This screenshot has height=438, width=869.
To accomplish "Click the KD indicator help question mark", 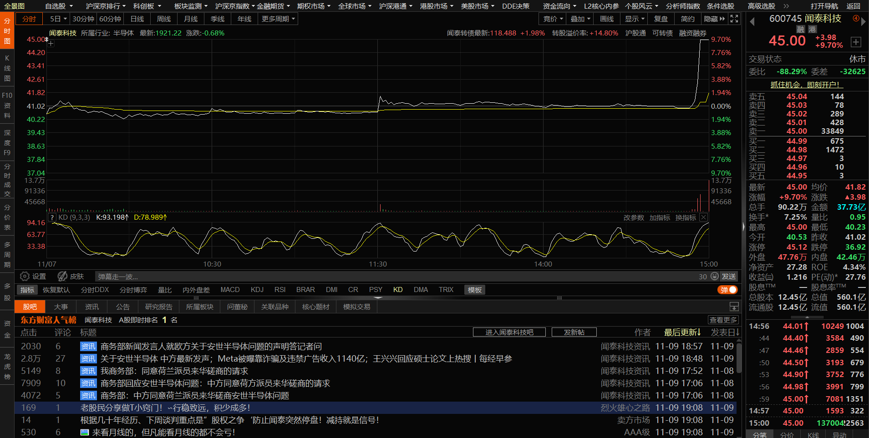I will tap(52, 217).
